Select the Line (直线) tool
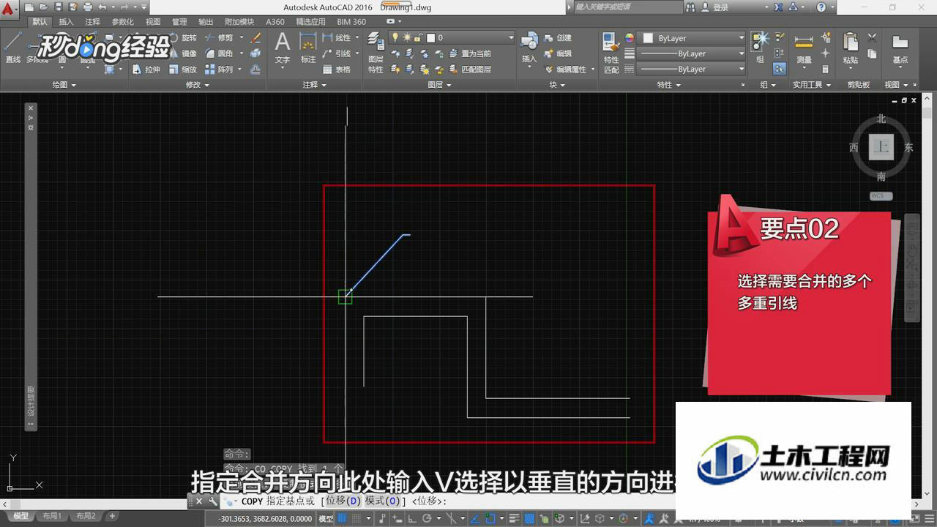The height and width of the screenshot is (527, 937). pos(12,48)
